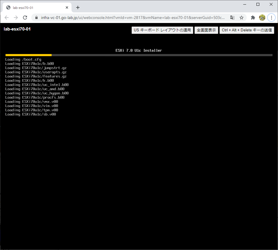Image resolution: width=278 pixels, height=250 pixels.
Task: Close the Chrome window
Action: (x=271, y=4)
